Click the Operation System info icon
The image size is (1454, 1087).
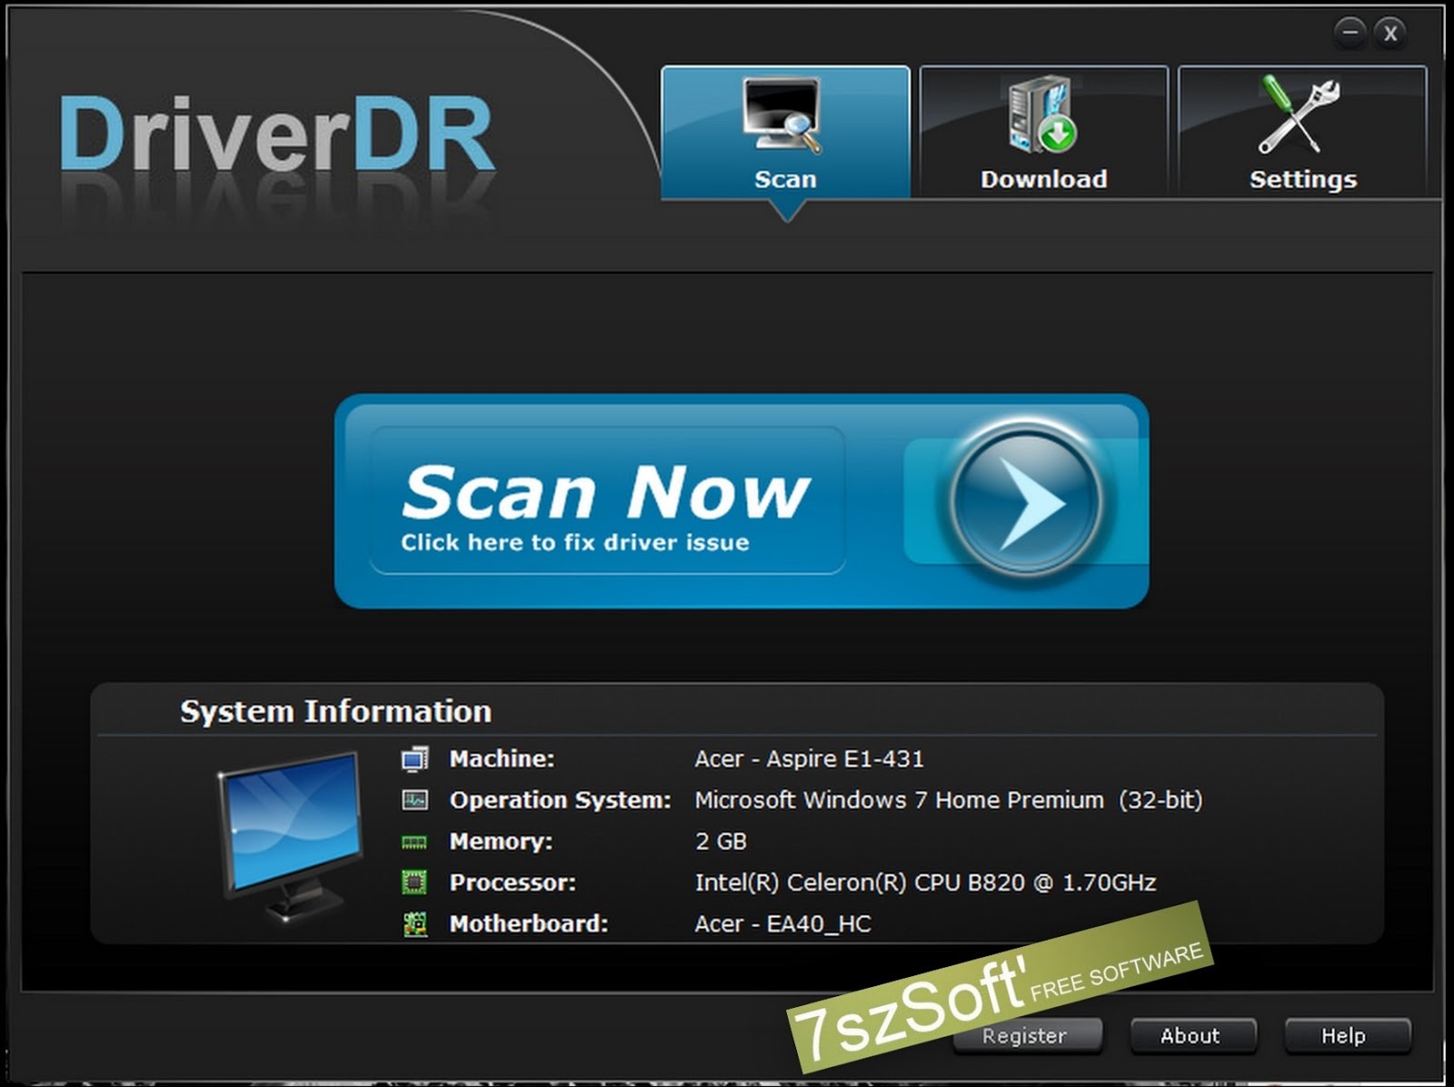coord(415,800)
